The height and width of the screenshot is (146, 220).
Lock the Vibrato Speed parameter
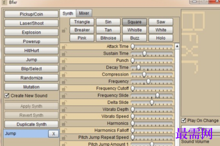[64, 116]
